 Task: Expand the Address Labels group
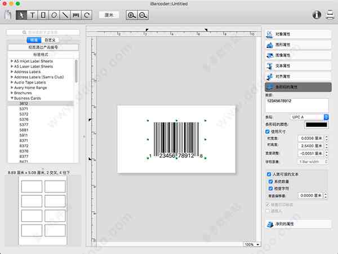coord(12,72)
